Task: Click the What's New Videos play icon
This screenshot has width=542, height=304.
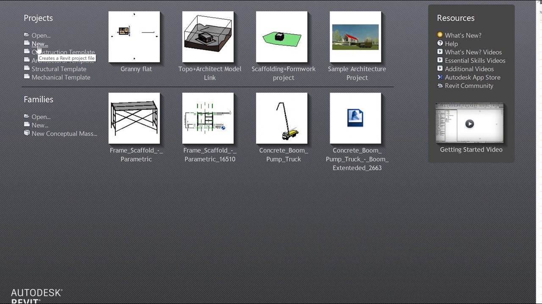Action: tap(440, 52)
